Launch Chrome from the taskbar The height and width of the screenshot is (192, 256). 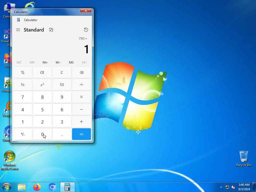tap(52, 187)
